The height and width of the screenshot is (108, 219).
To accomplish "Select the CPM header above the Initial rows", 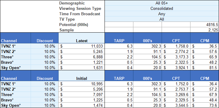I will coord(205,76).
